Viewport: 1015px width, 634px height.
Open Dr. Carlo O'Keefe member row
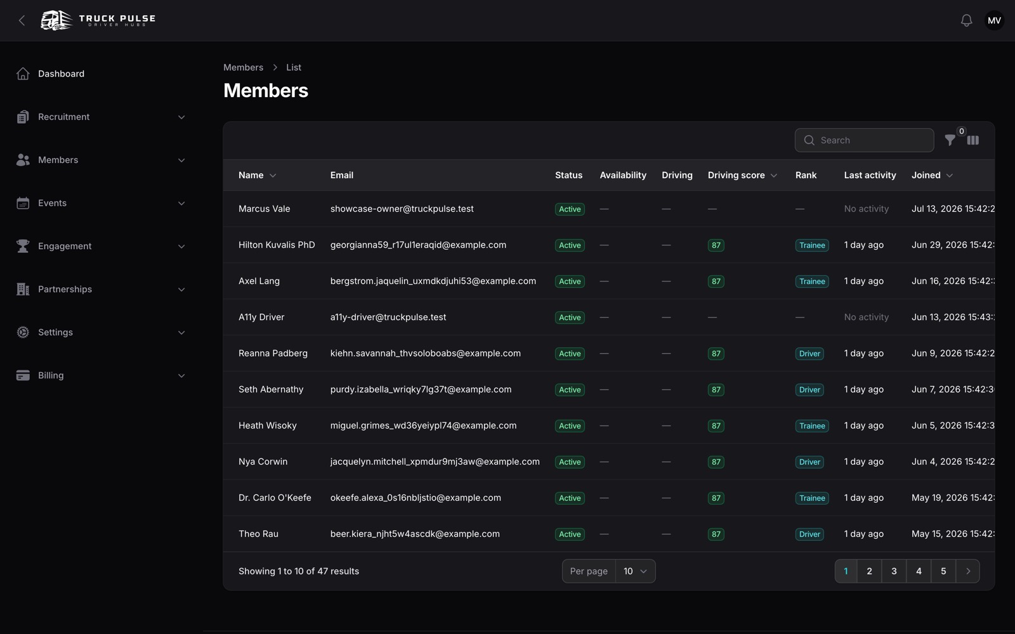[x=609, y=498]
